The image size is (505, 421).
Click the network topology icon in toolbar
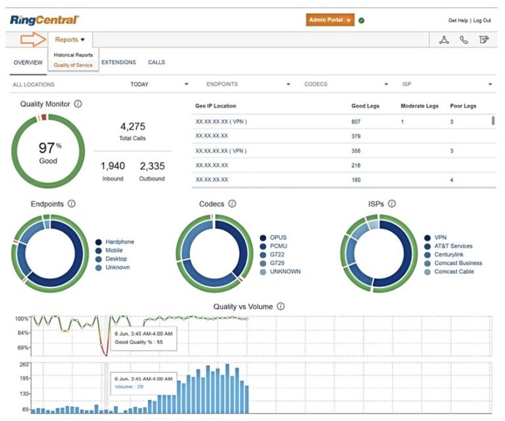pyautogui.click(x=444, y=40)
